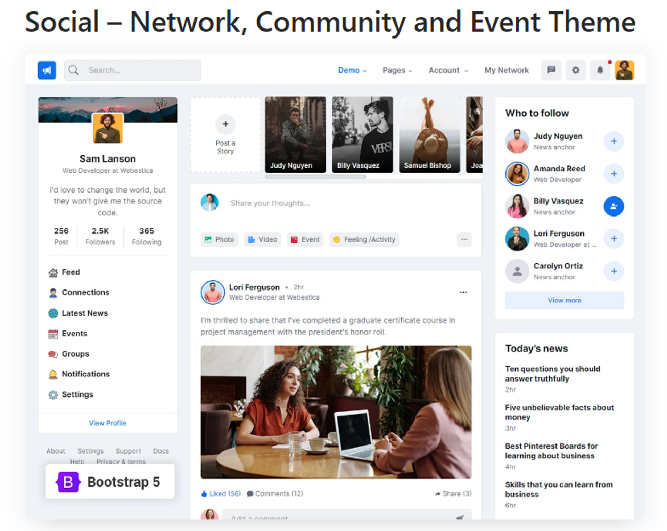Open the Docs footer link
The width and height of the screenshot is (667, 531).
tap(161, 451)
